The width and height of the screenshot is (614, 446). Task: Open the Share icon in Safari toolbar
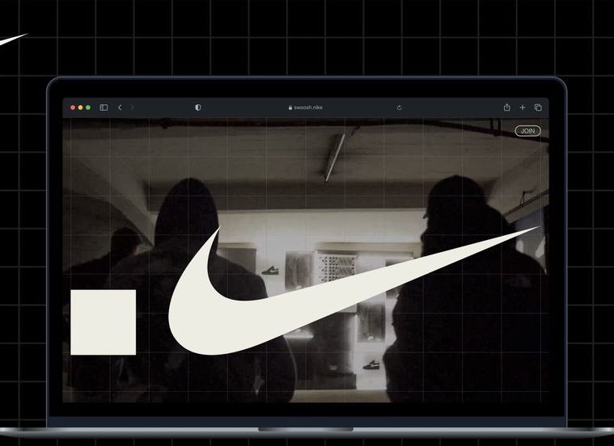coord(506,107)
